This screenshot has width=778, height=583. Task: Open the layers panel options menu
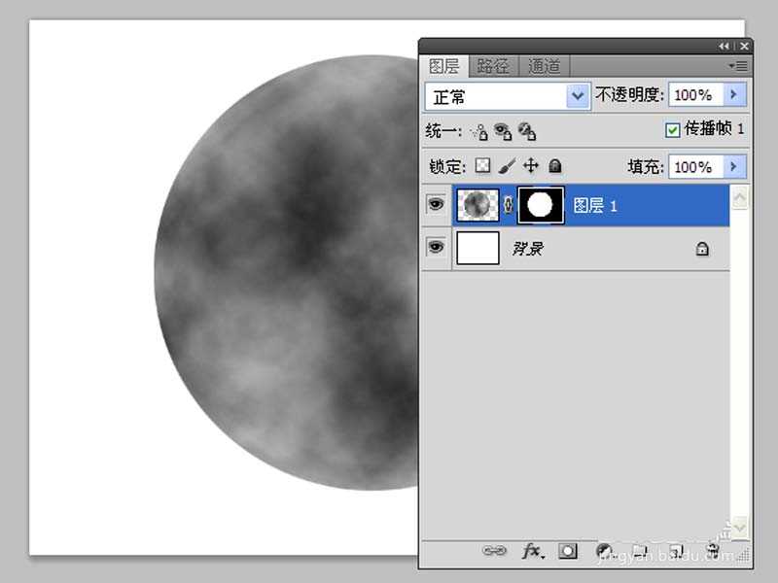[738, 66]
